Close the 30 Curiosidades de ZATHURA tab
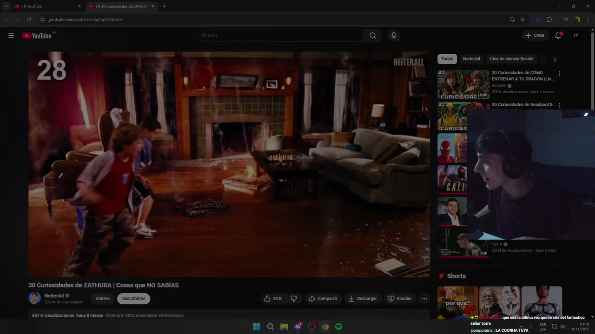This screenshot has width=595, height=334. tap(153, 6)
